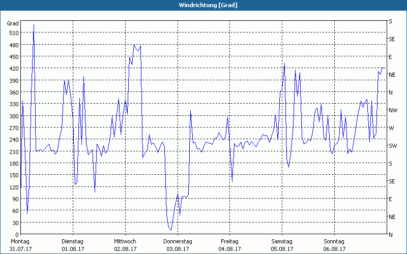Viewport: 407px width, 254px height.
Task: Click the '30' left axis value
Action: point(16,223)
